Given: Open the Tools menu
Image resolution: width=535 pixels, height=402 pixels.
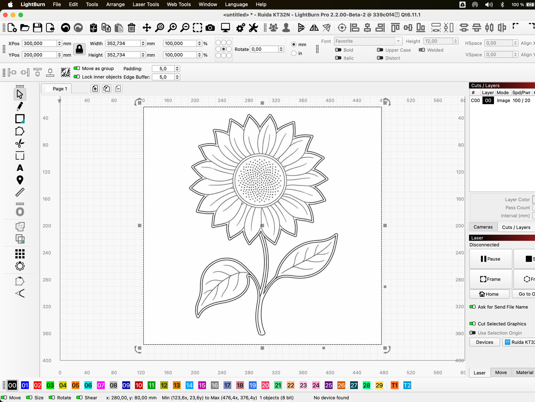Looking at the screenshot, I should (x=92, y=4).
